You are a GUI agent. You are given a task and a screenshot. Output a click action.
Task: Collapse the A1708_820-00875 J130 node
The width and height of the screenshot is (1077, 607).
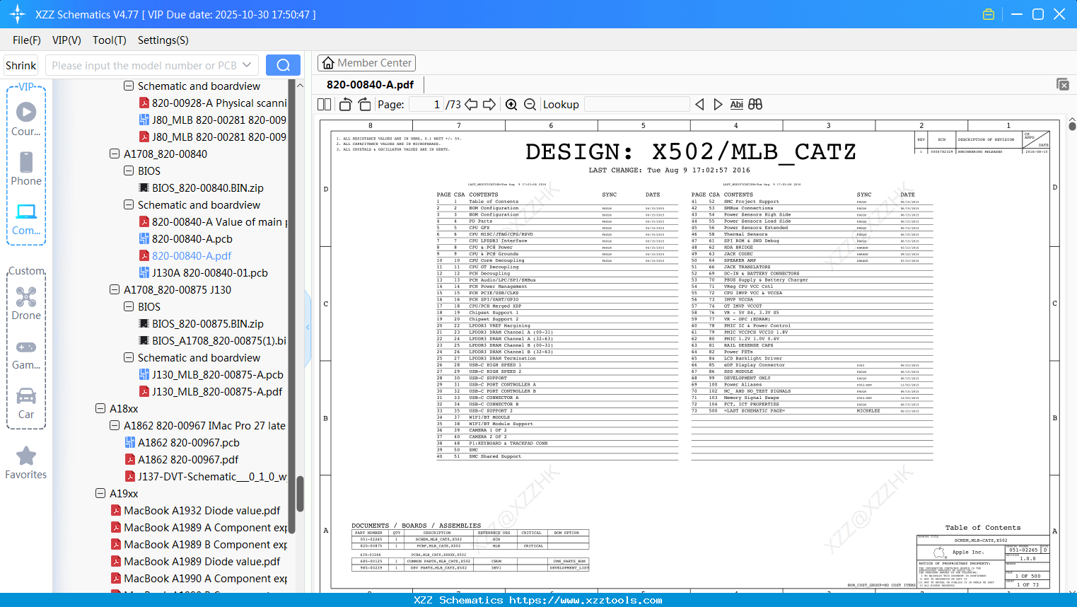(x=115, y=290)
